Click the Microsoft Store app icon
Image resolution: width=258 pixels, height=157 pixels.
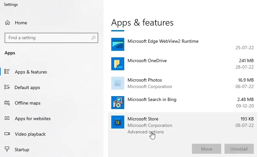pyautogui.click(x=118, y=122)
